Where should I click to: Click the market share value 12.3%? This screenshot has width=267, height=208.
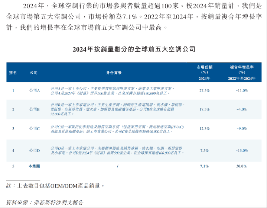(x=205, y=128)
